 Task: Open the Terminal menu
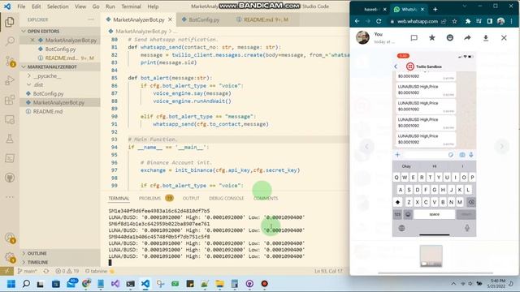coord(131,6)
